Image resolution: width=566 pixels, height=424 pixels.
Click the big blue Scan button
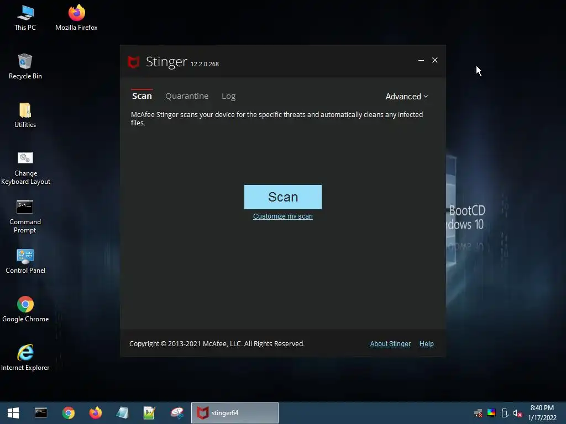coord(282,197)
